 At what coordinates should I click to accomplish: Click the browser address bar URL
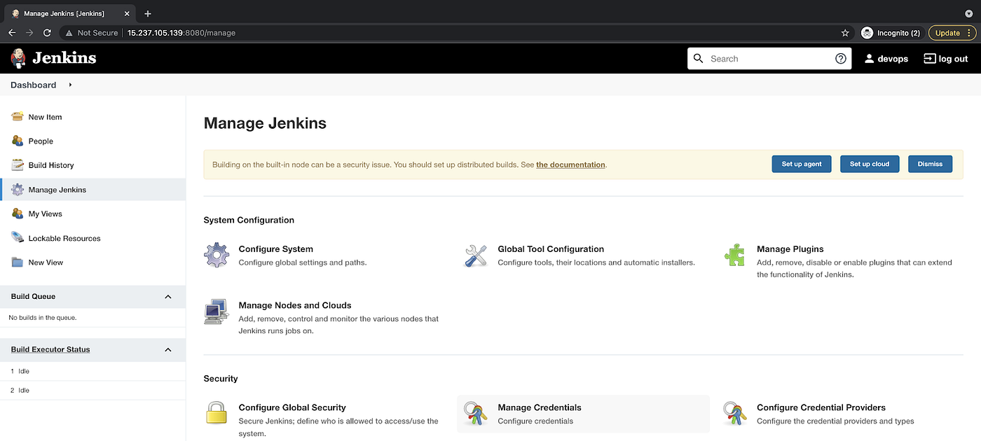(181, 33)
